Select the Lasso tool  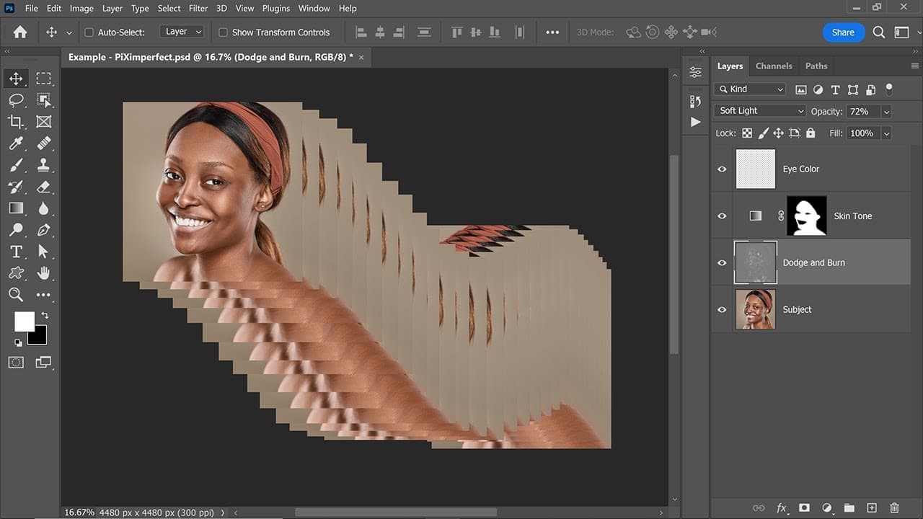coord(16,100)
